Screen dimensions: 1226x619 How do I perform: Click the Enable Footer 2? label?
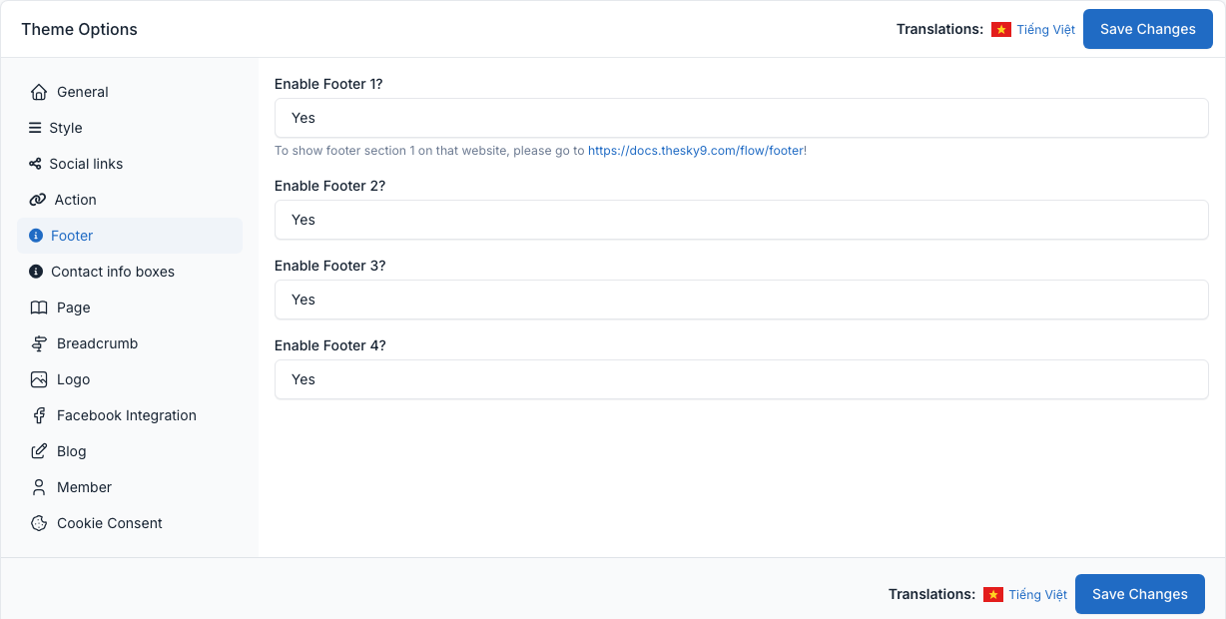[x=329, y=186]
